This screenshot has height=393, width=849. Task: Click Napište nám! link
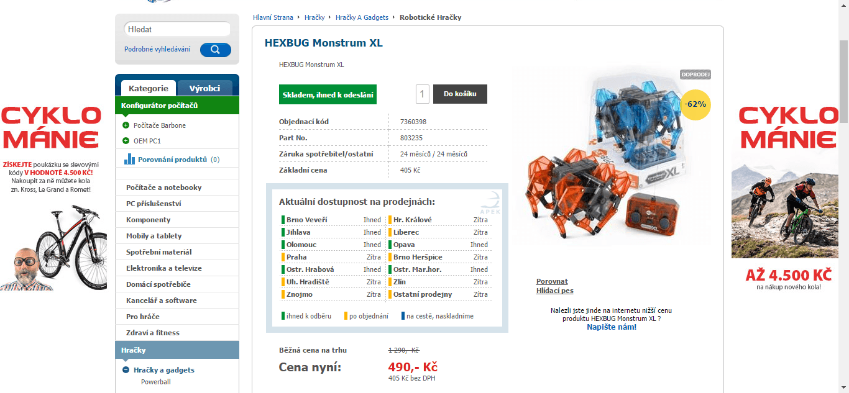point(612,327)
